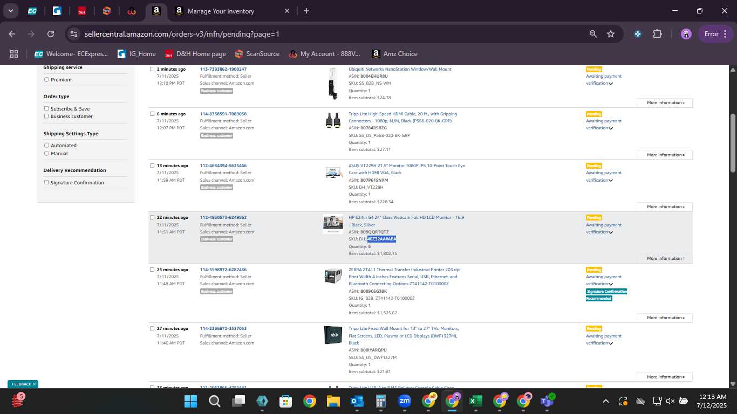Screen dimensions: 737x414
Task: Switch to the D&H pinned tab
Action: coord(82,11)
